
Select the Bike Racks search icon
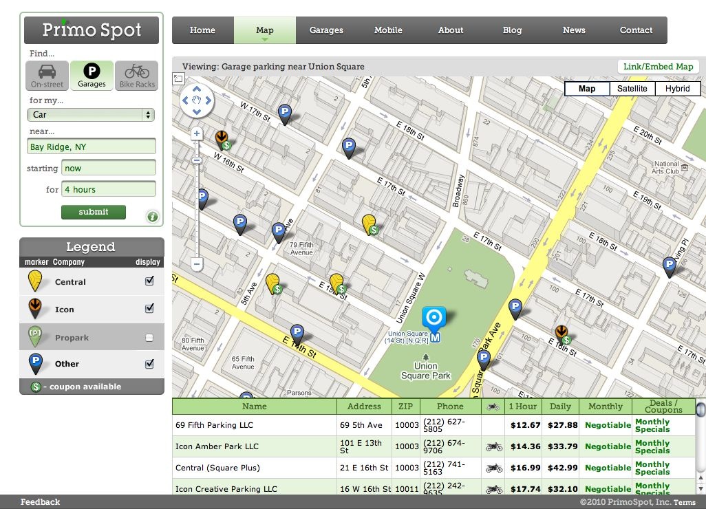[x=136, y=75]
